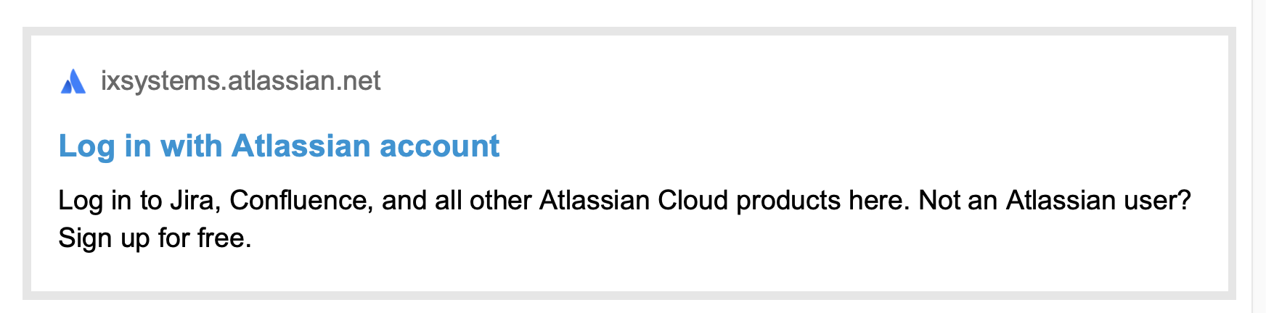This screenshot has width=1266, height=313.
Task: Open the ixsystems.atlassian.net domain text
Action: point(240,80)
